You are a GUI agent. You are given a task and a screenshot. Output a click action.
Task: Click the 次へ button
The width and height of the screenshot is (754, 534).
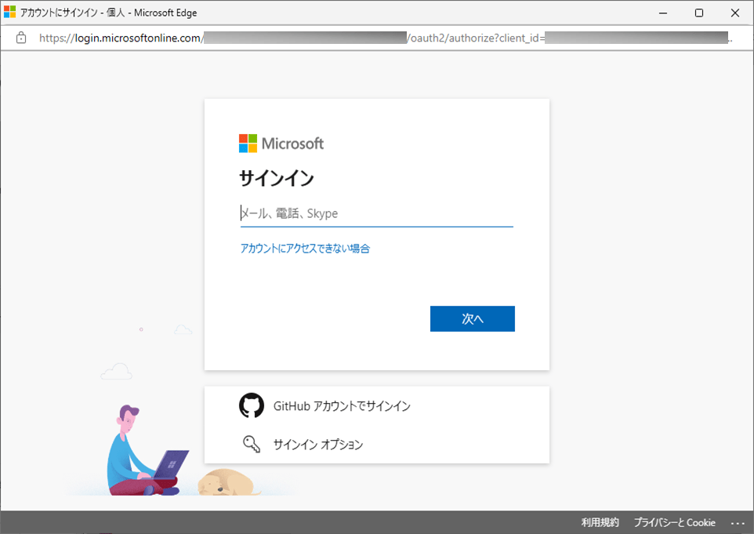point(472,318)
